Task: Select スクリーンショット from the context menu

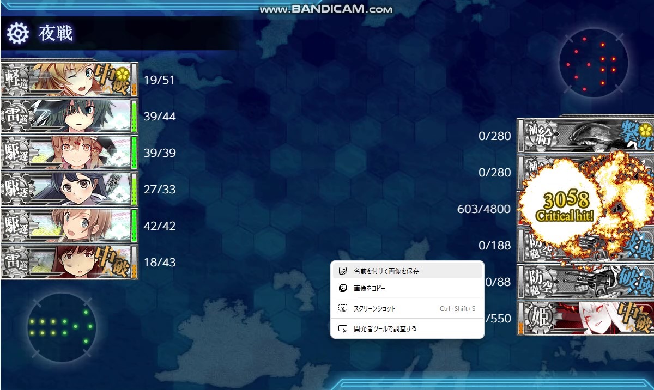Action: (407, 309)
